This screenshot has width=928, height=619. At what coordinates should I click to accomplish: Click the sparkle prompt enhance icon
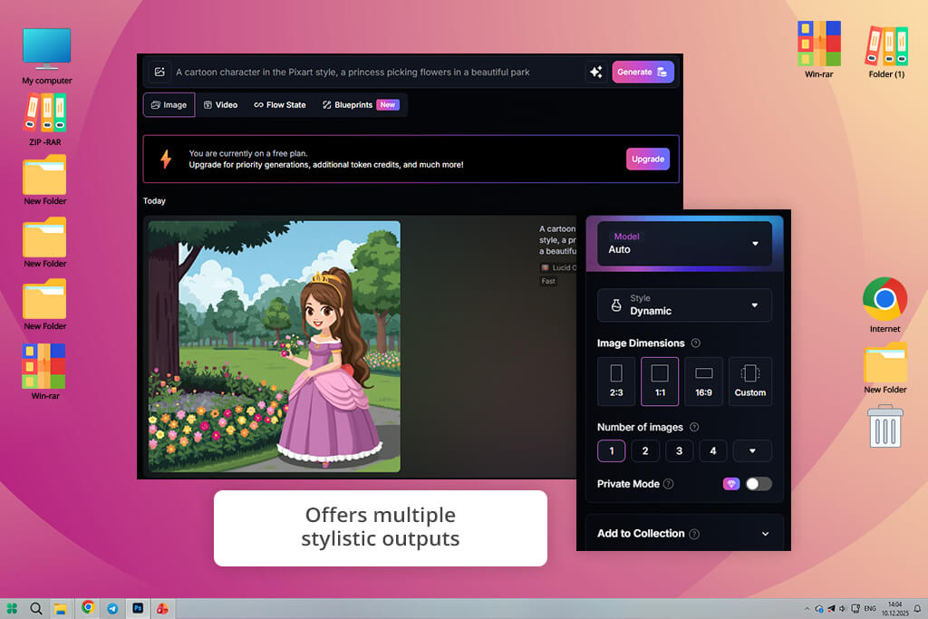tap(596, 73)
